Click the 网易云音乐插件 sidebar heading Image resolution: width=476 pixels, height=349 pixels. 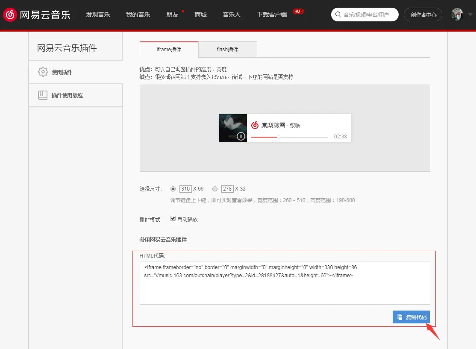click(x=67, y=48)
